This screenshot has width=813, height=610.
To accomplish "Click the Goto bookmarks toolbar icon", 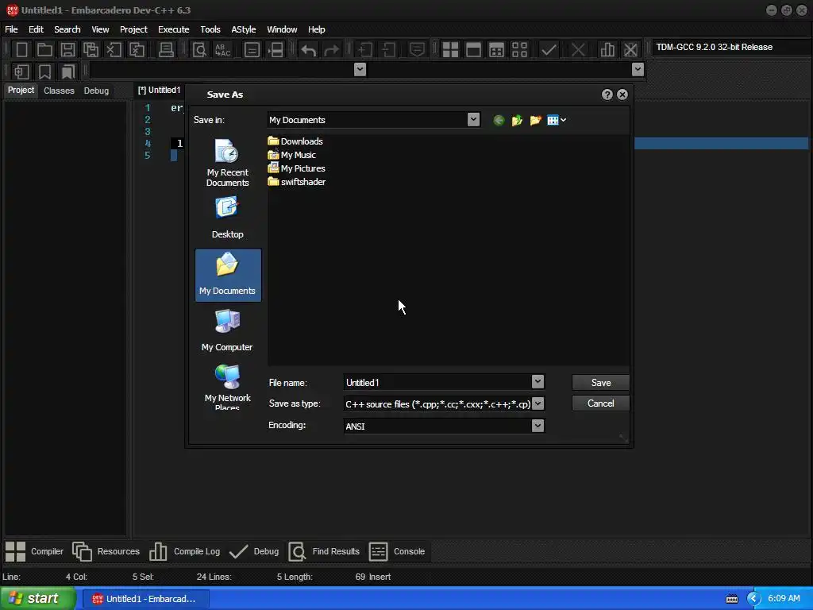I will click(x=67, y=71).
